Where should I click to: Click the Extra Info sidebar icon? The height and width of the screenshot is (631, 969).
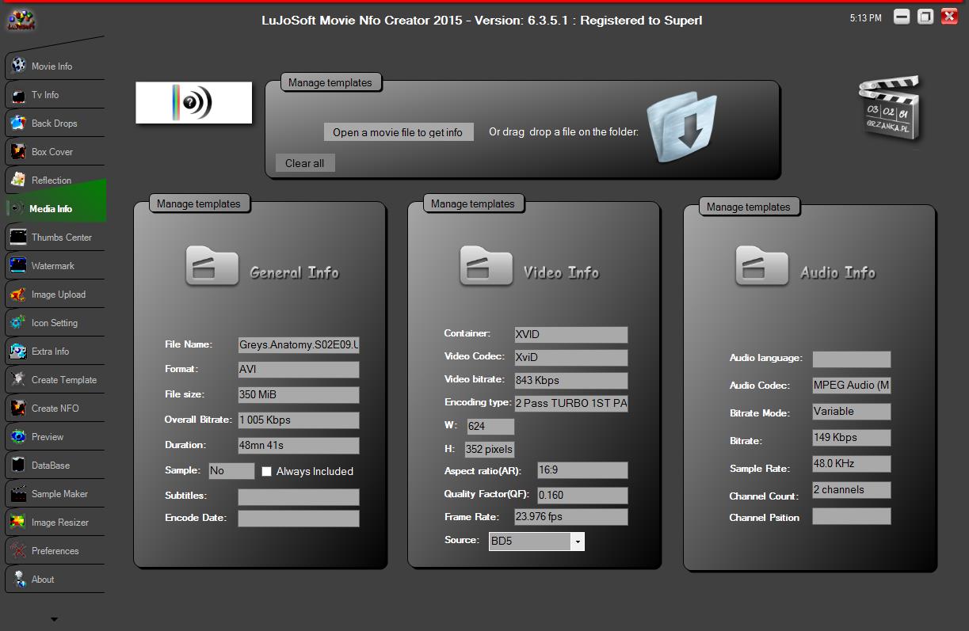click(x=18, y=351)
